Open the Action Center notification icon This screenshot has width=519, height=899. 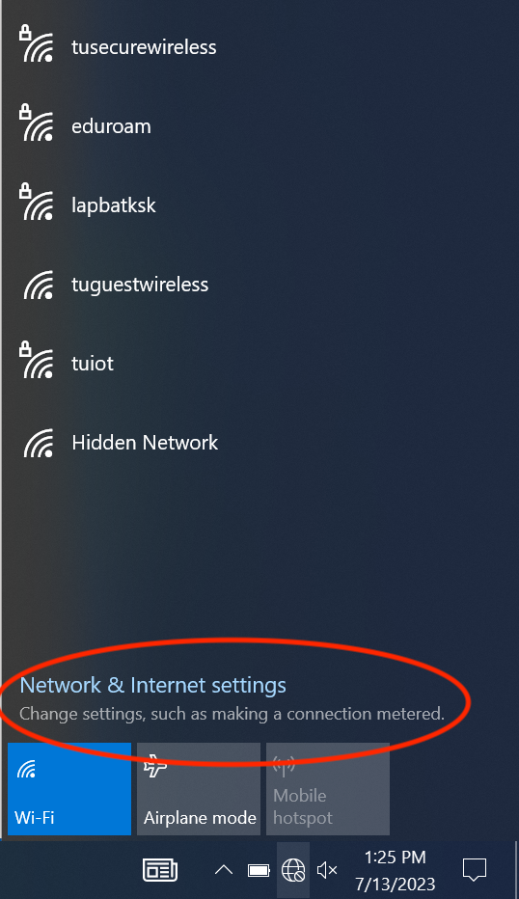pos(475,870)
